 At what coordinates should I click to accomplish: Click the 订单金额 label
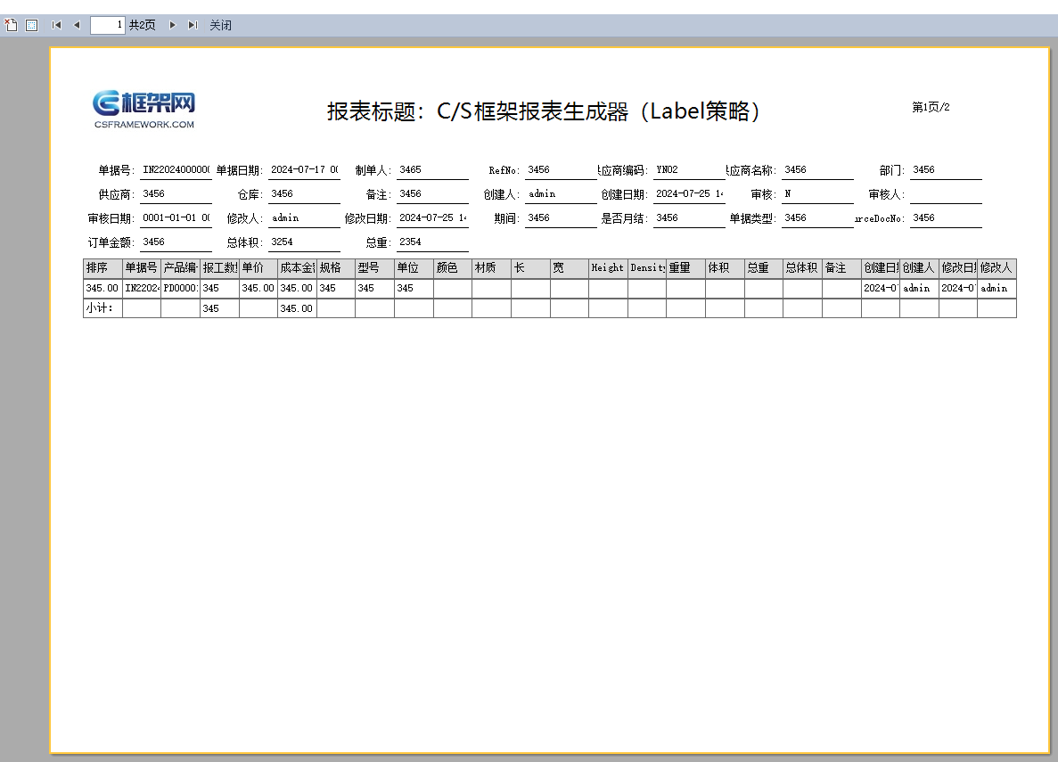pyautogui.click(x=111, y=242)
